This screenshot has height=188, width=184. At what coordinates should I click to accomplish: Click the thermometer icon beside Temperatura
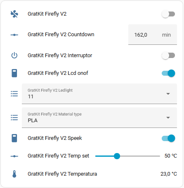[14, 174]
